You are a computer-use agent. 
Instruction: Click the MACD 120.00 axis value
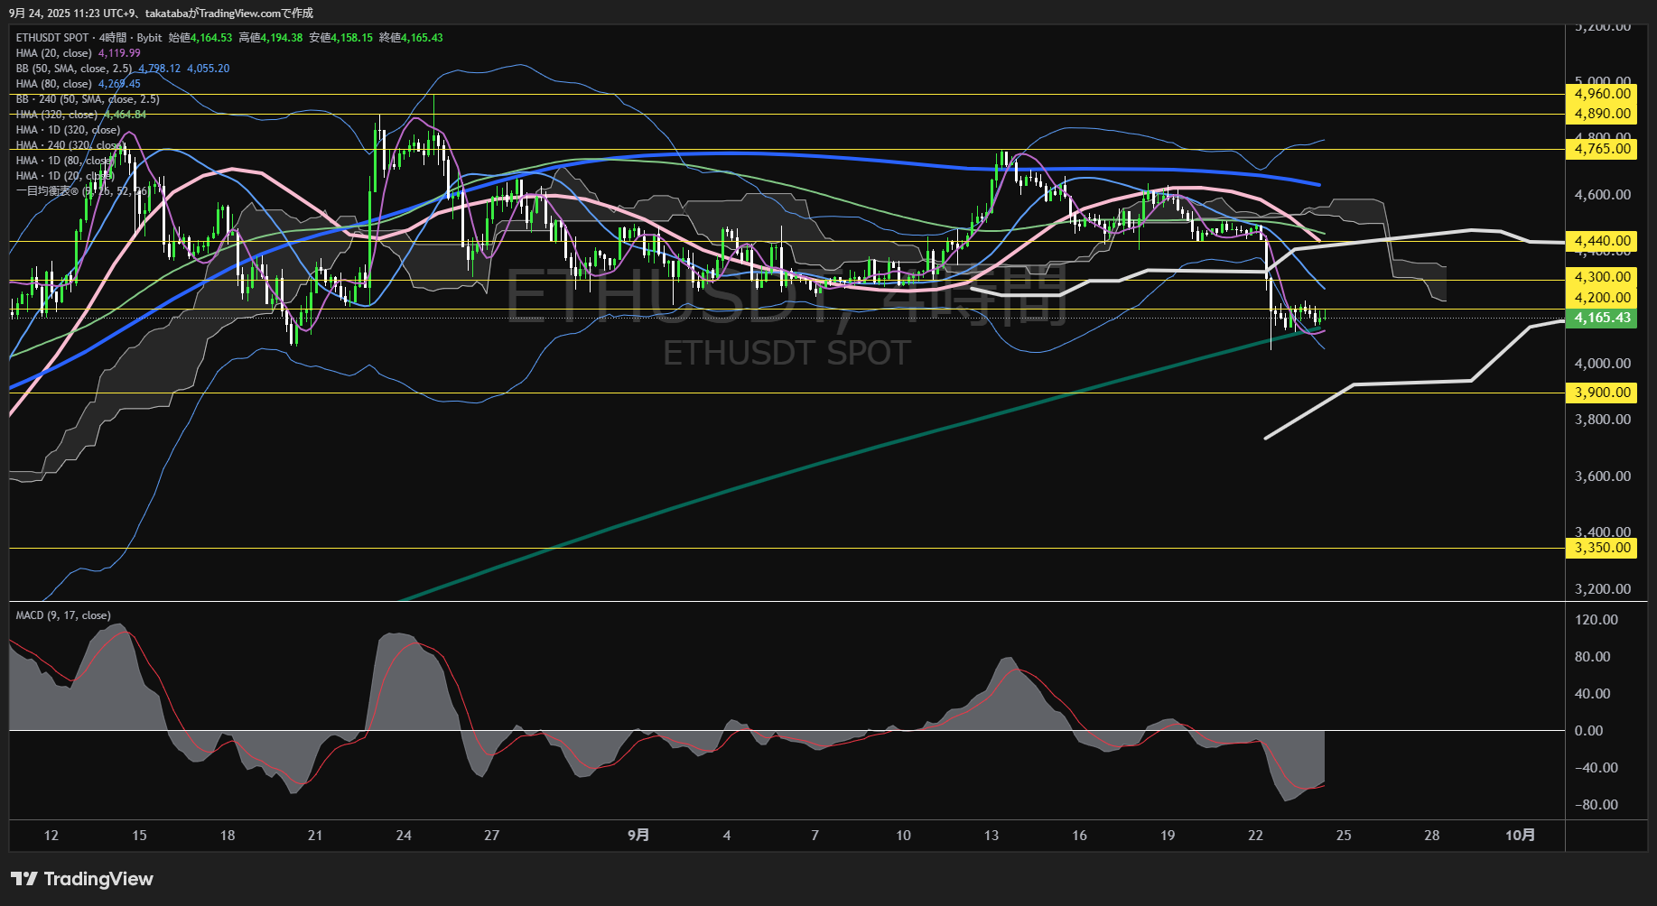pos(1596,620)
